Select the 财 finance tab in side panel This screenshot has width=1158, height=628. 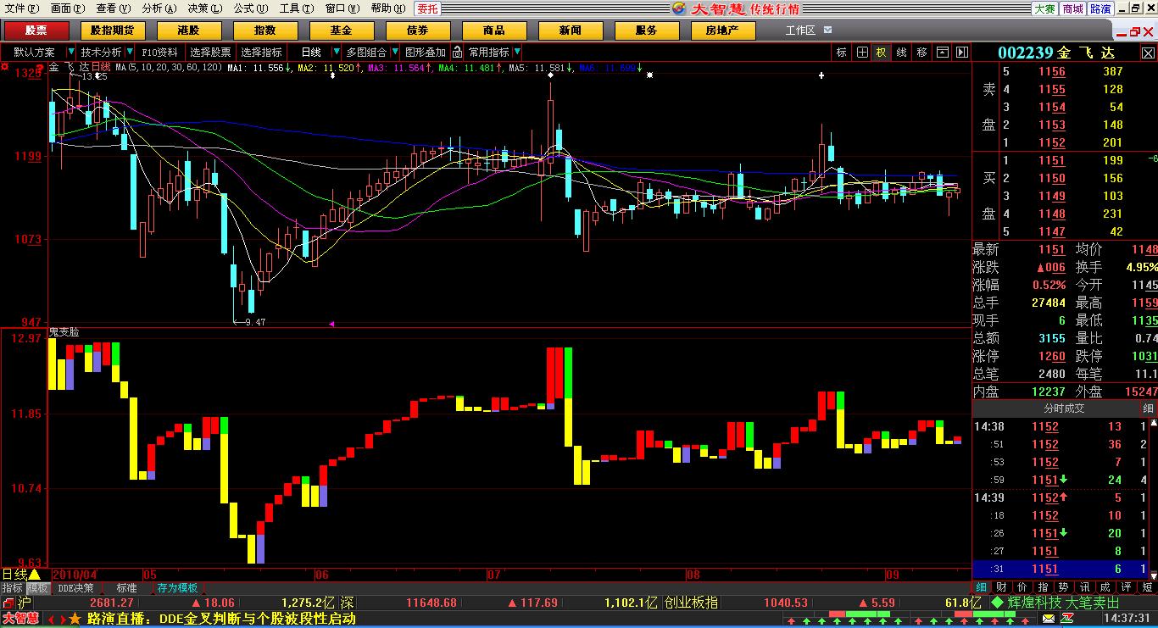pyautogui.click(x=1001, y=587)
